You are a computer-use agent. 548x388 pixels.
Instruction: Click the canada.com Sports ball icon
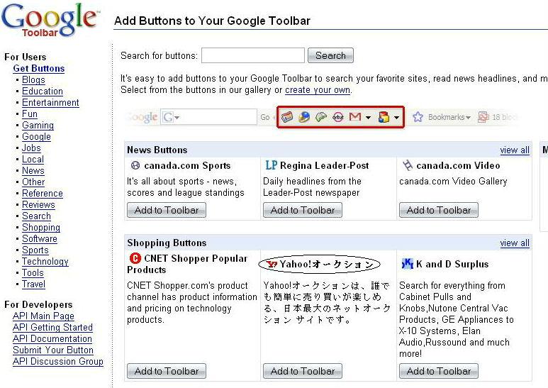[x=135, y=165]
